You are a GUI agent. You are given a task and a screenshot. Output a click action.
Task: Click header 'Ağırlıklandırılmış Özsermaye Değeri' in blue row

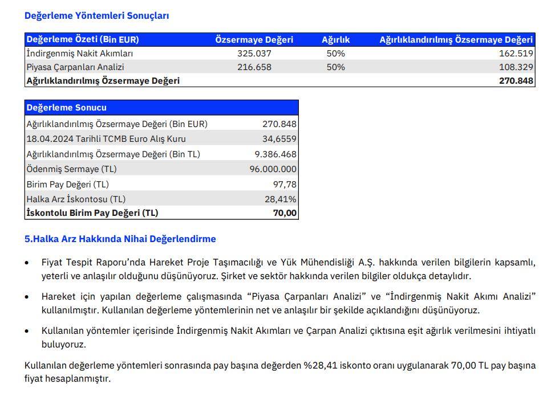[456, 39]
